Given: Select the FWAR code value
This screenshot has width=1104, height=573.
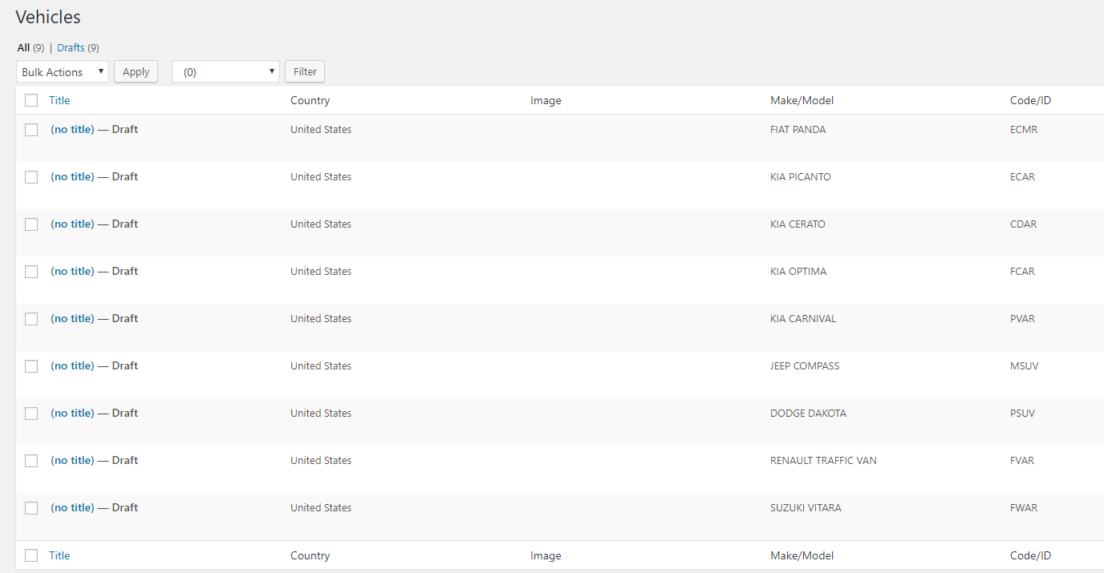Looking at the screenshot, I should click(x=1024, y=507).
